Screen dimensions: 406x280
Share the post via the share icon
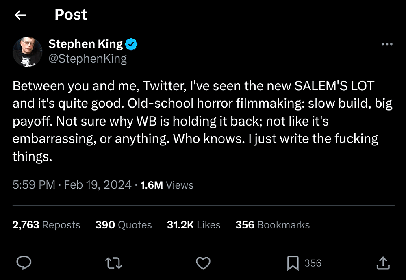[x=382, y=263]
